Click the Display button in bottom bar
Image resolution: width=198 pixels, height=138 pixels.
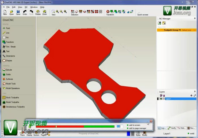click(x=29, y=133)
